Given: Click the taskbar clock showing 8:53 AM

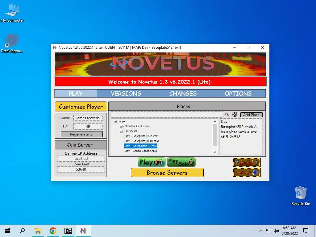Looking at the screenshot, I should point(289,231).
